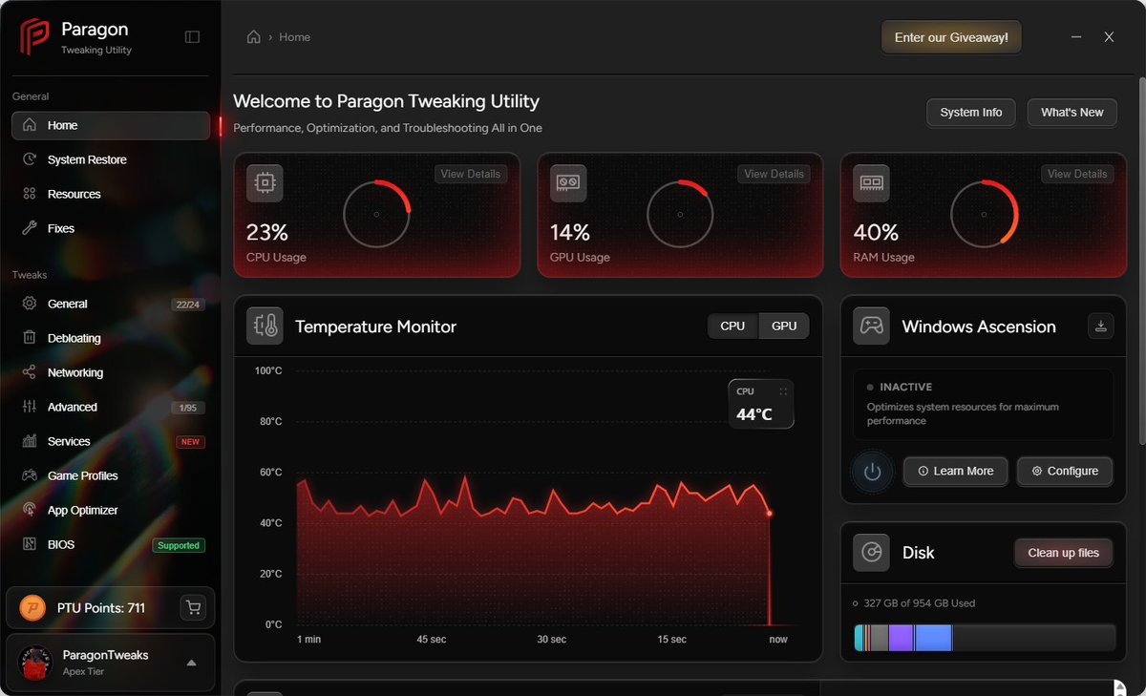The height and width of the screenshot is (696, 1146).
Task: Click the Paragon logo icon
Action: pyautogui.click(x=34, y=36)
